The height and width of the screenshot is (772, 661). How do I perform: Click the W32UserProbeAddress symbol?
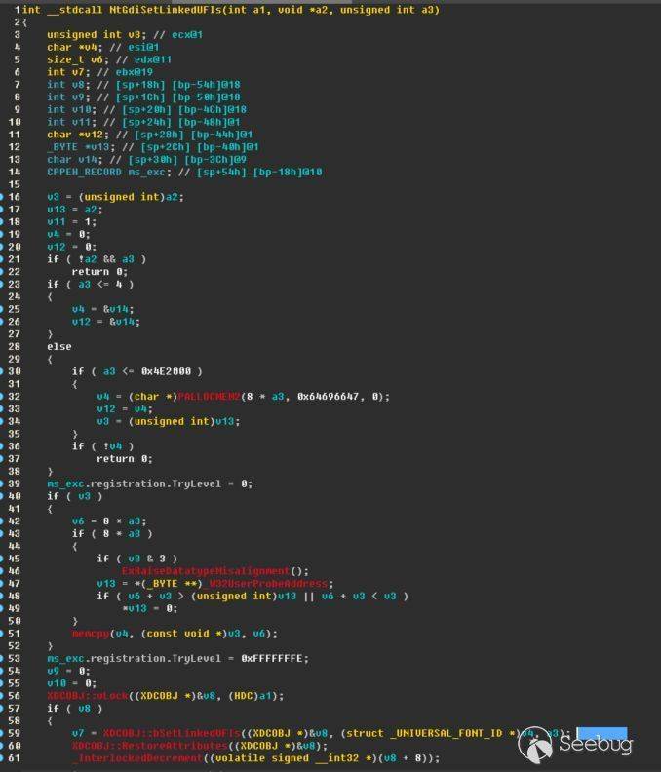tap(268, 584)
